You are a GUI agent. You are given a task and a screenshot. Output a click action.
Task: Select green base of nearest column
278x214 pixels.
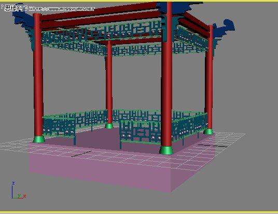pos(166,150)
